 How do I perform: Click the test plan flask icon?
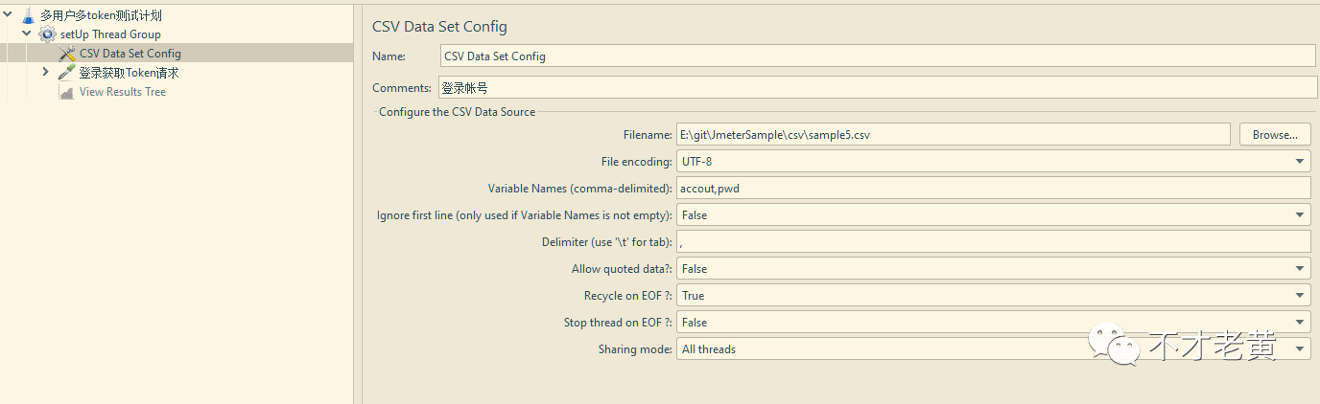click(x=29, y=15)
